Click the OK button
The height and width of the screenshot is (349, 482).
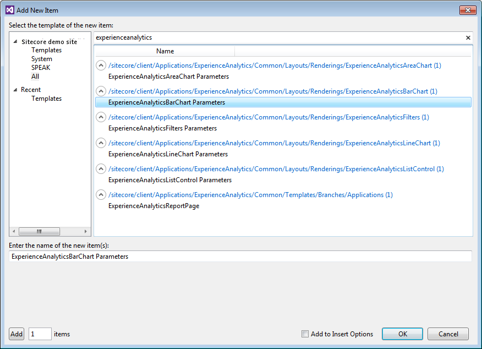(402, 334)
